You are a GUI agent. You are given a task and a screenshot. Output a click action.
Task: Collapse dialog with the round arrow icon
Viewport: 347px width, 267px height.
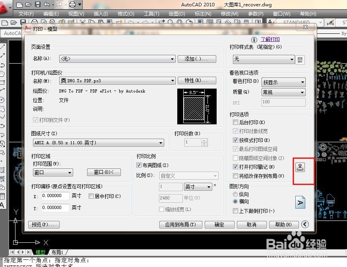pyautogui.click(x=305, y=224)
